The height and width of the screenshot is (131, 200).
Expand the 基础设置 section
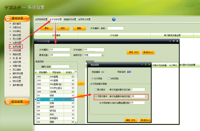click(17, 19)
